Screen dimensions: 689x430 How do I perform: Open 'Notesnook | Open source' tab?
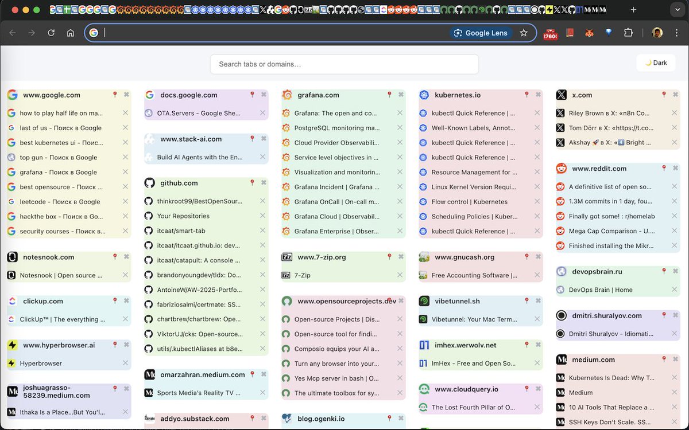[61, 275]
